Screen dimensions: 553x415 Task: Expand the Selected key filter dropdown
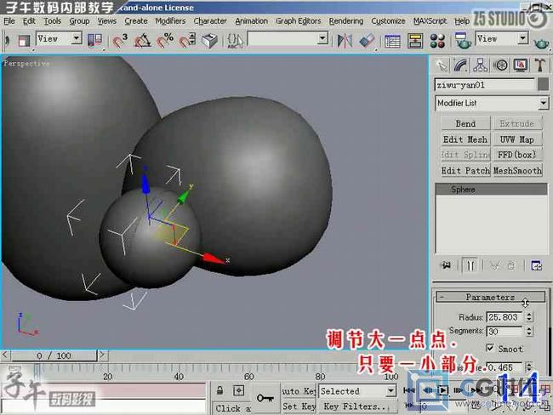click(391, 390)
